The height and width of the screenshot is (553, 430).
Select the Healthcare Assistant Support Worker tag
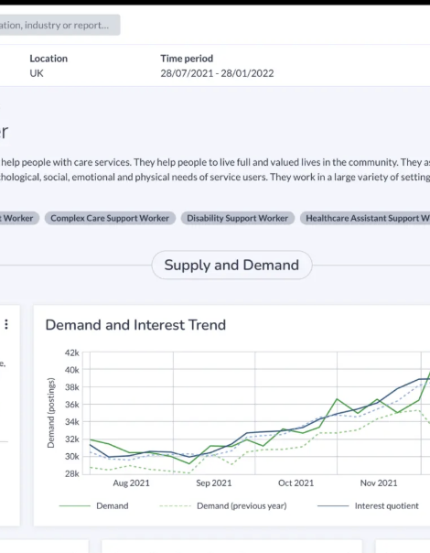point(365,218)
